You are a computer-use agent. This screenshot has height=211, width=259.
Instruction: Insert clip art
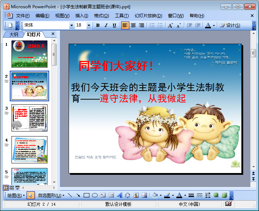(x=136, y=195)
